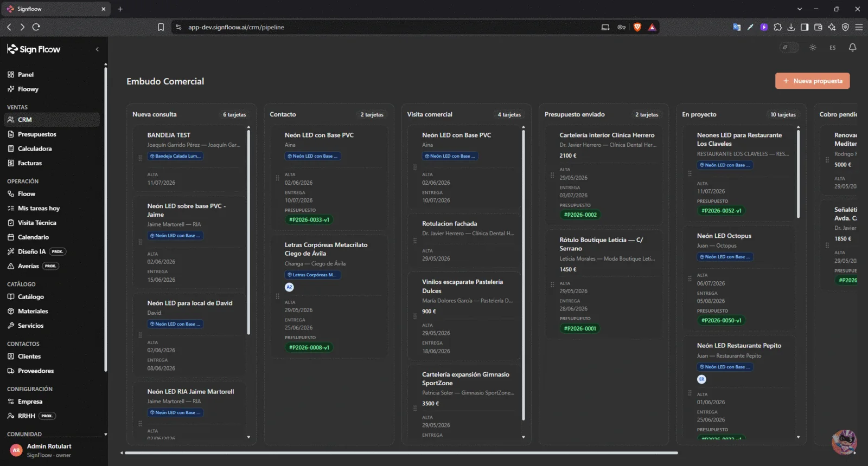The width and height of the screenshot is (868, 466).
Task: Open the Brave hamburger main menu
Action: pyautogui.click(x=859, y=27)
